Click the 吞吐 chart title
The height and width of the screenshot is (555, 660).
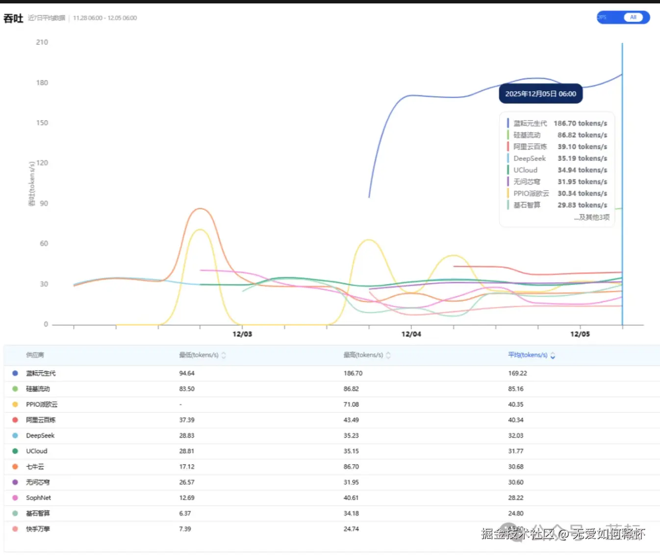click(x=13, y=18)
